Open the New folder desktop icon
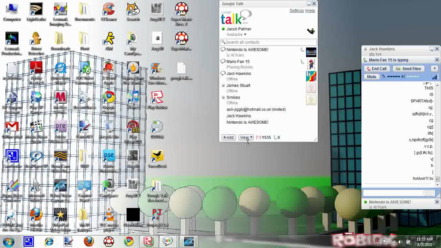Viewport: 441px width, 248px height. tap(133, 217)
